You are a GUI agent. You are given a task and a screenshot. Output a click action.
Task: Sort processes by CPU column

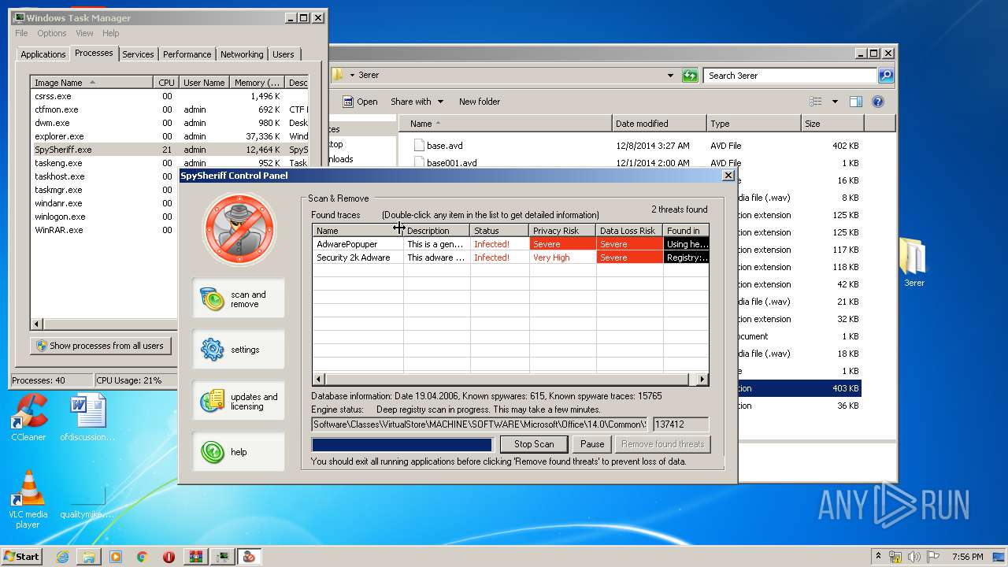[x=166, y=83]
